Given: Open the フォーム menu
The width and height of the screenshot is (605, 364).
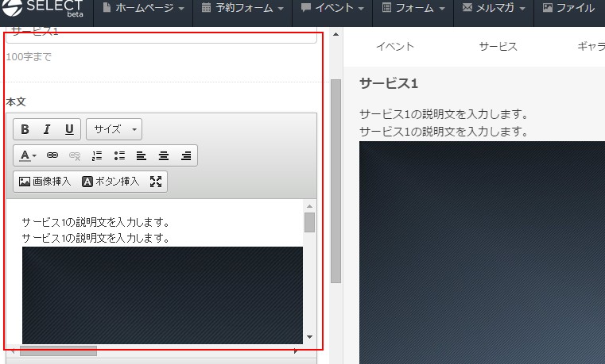Looking at the screenshot, I should [413, 8].
